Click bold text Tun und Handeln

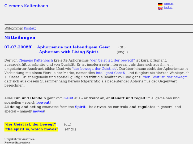(x=30, y=98)
